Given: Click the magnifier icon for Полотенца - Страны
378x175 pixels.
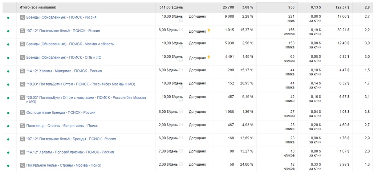Looking at the screenshot, I should [x=23, y=126].
